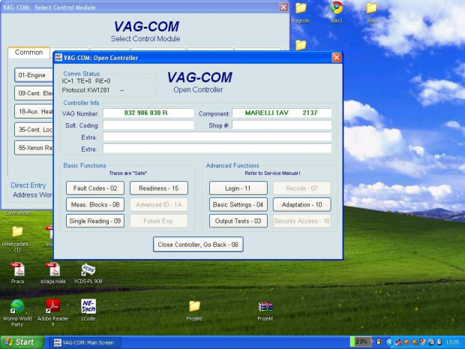This screenshot has height=349, width=465.
Task: Click VAG-COM: Main Screen taskbar button
Action: point(85,343)
